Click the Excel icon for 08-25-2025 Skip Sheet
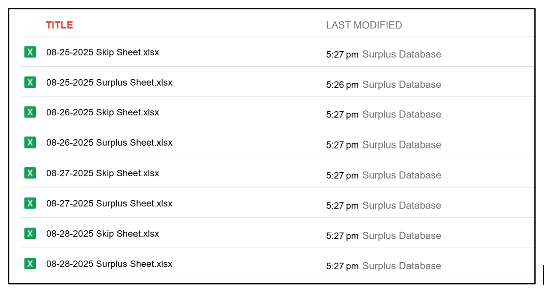The image size is (547, 292). [x=30, y=52]
